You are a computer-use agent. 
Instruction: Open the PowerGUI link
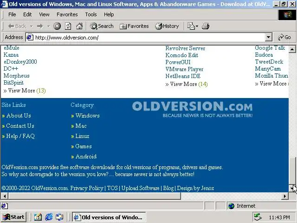coord(178,62)
